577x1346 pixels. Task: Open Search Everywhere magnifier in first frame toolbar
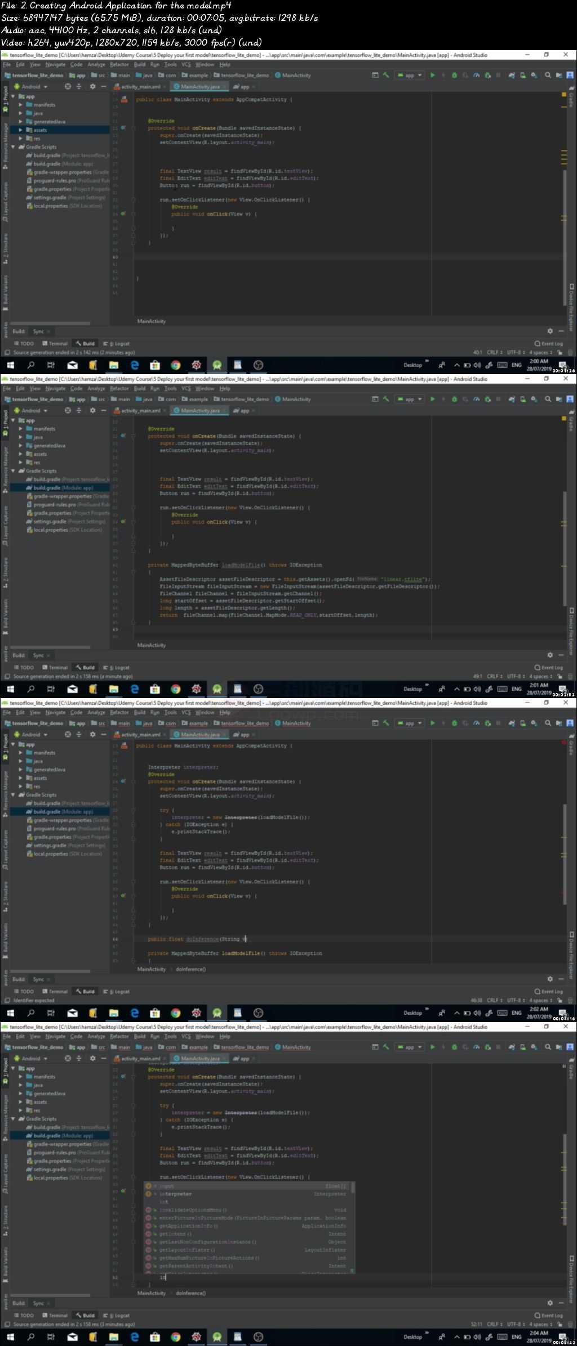pos(548,75)
